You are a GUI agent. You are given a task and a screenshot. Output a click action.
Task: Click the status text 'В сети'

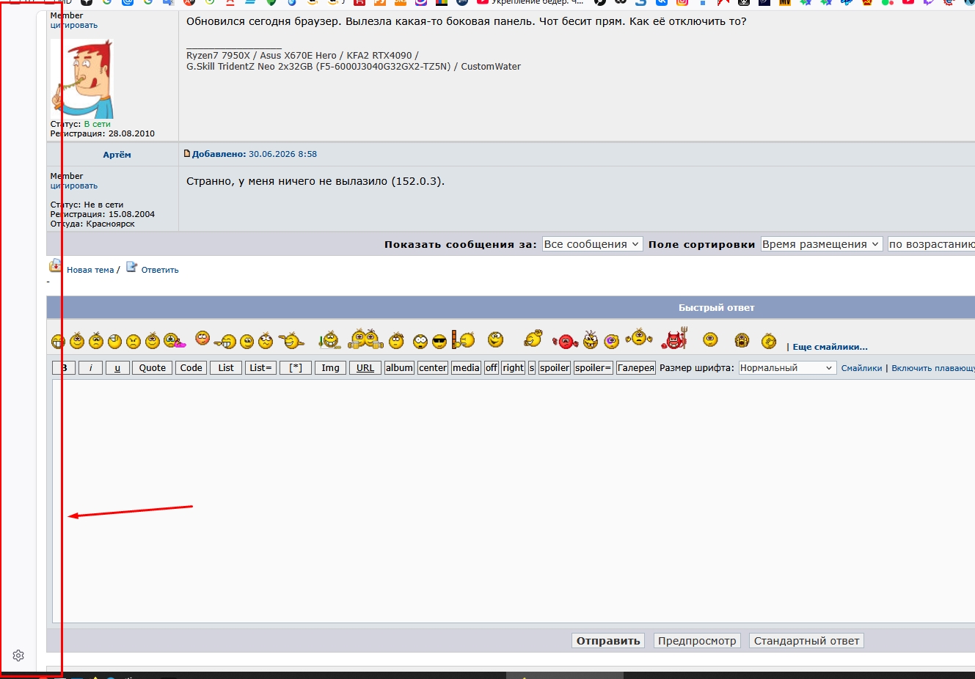click(x=97, y=124)
